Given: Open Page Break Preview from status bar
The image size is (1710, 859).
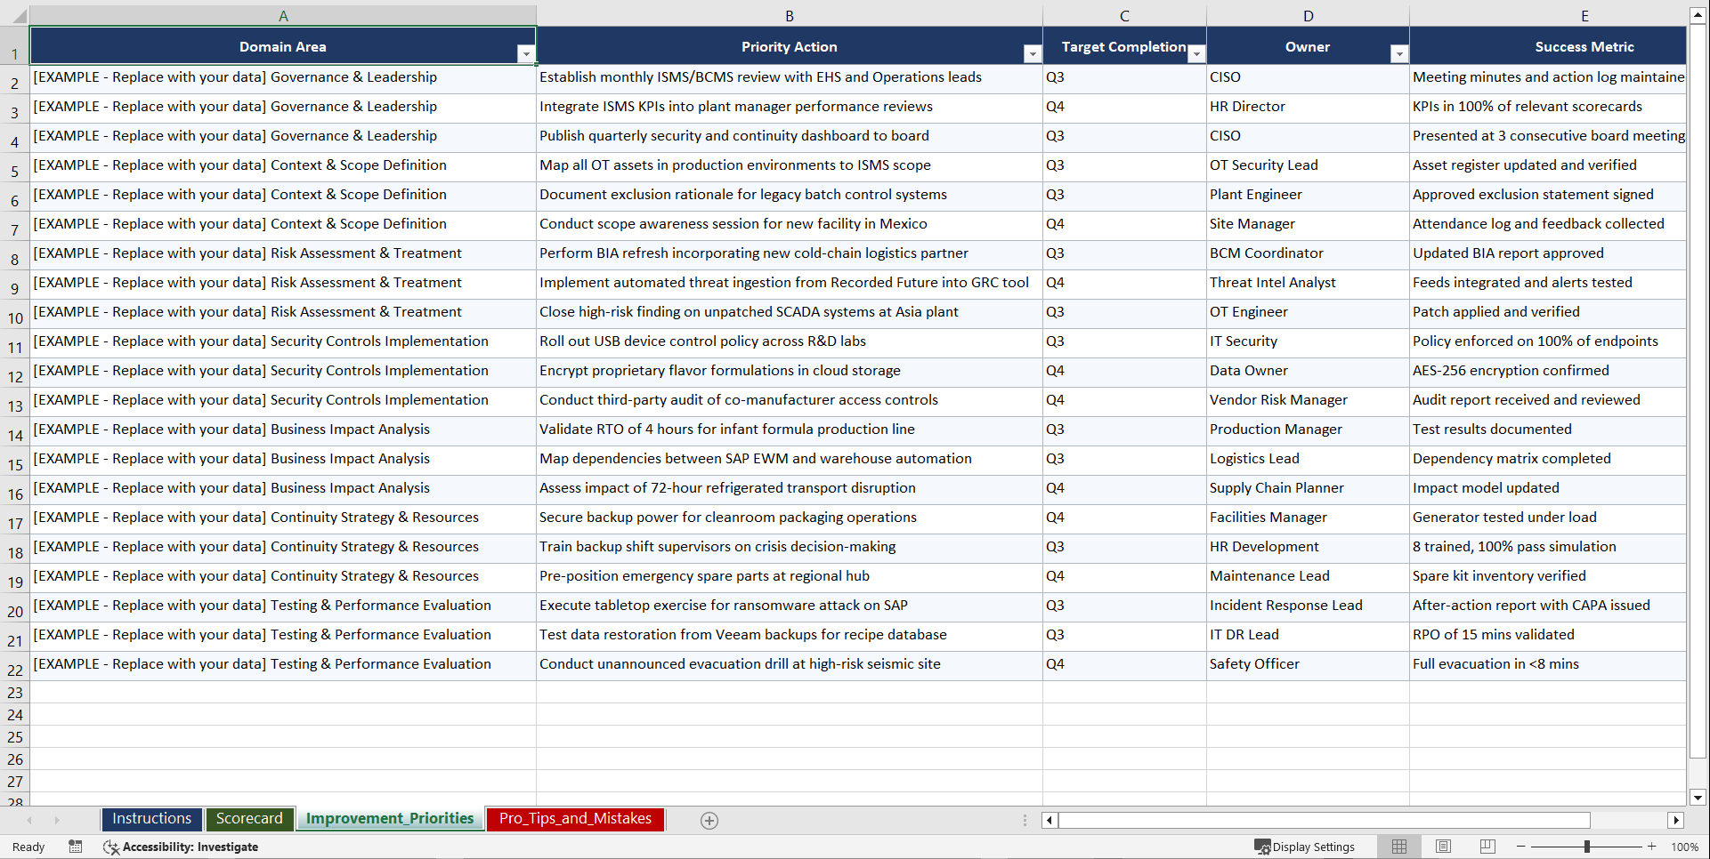Looking at the screenshot, I should point(1487,847).
